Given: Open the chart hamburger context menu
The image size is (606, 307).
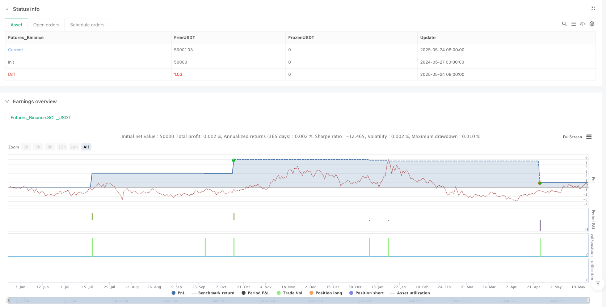Looking at the screenshot, I should [x=589, y=137].
